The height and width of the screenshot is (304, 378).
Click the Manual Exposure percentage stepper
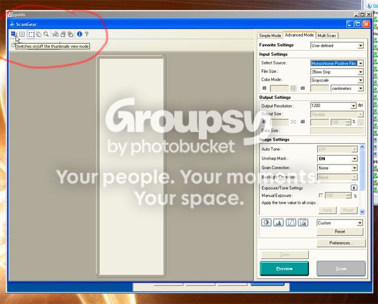(348, 196)
